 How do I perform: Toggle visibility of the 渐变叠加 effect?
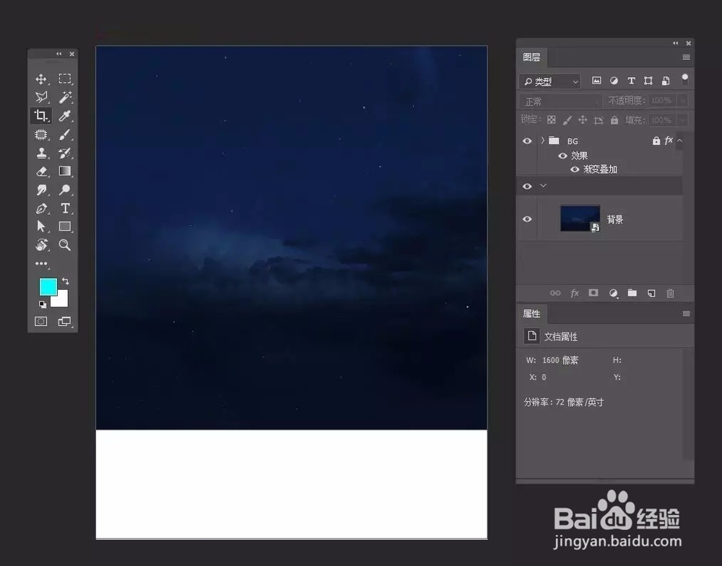(x=573, y=169)
